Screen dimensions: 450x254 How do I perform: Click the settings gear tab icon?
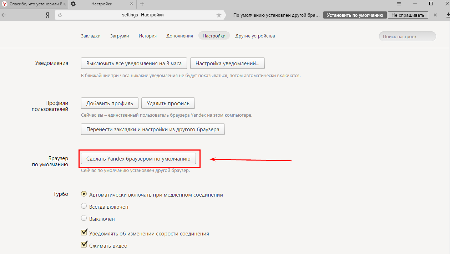pos(73,4)
